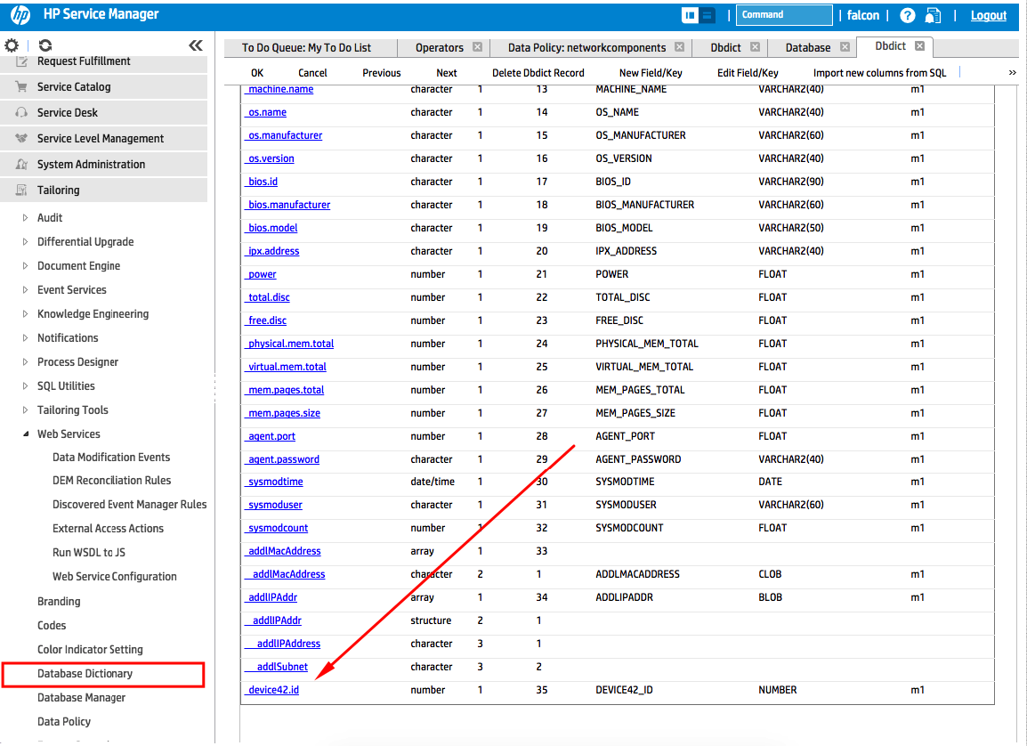Open notifications via bell-document icon

(x=932, y=14)
